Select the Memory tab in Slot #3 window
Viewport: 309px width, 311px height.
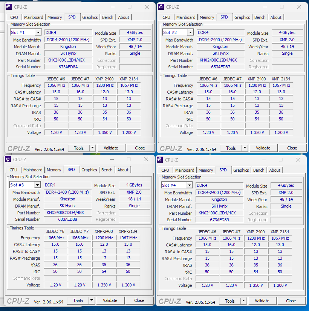[54, 170]
